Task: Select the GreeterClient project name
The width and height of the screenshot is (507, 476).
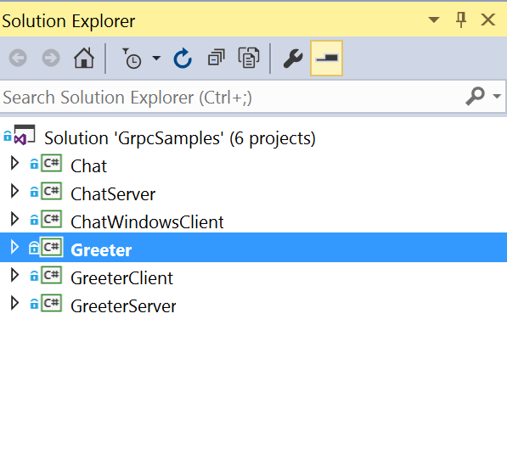Action: pyautogui.click(x=122, y=278)
